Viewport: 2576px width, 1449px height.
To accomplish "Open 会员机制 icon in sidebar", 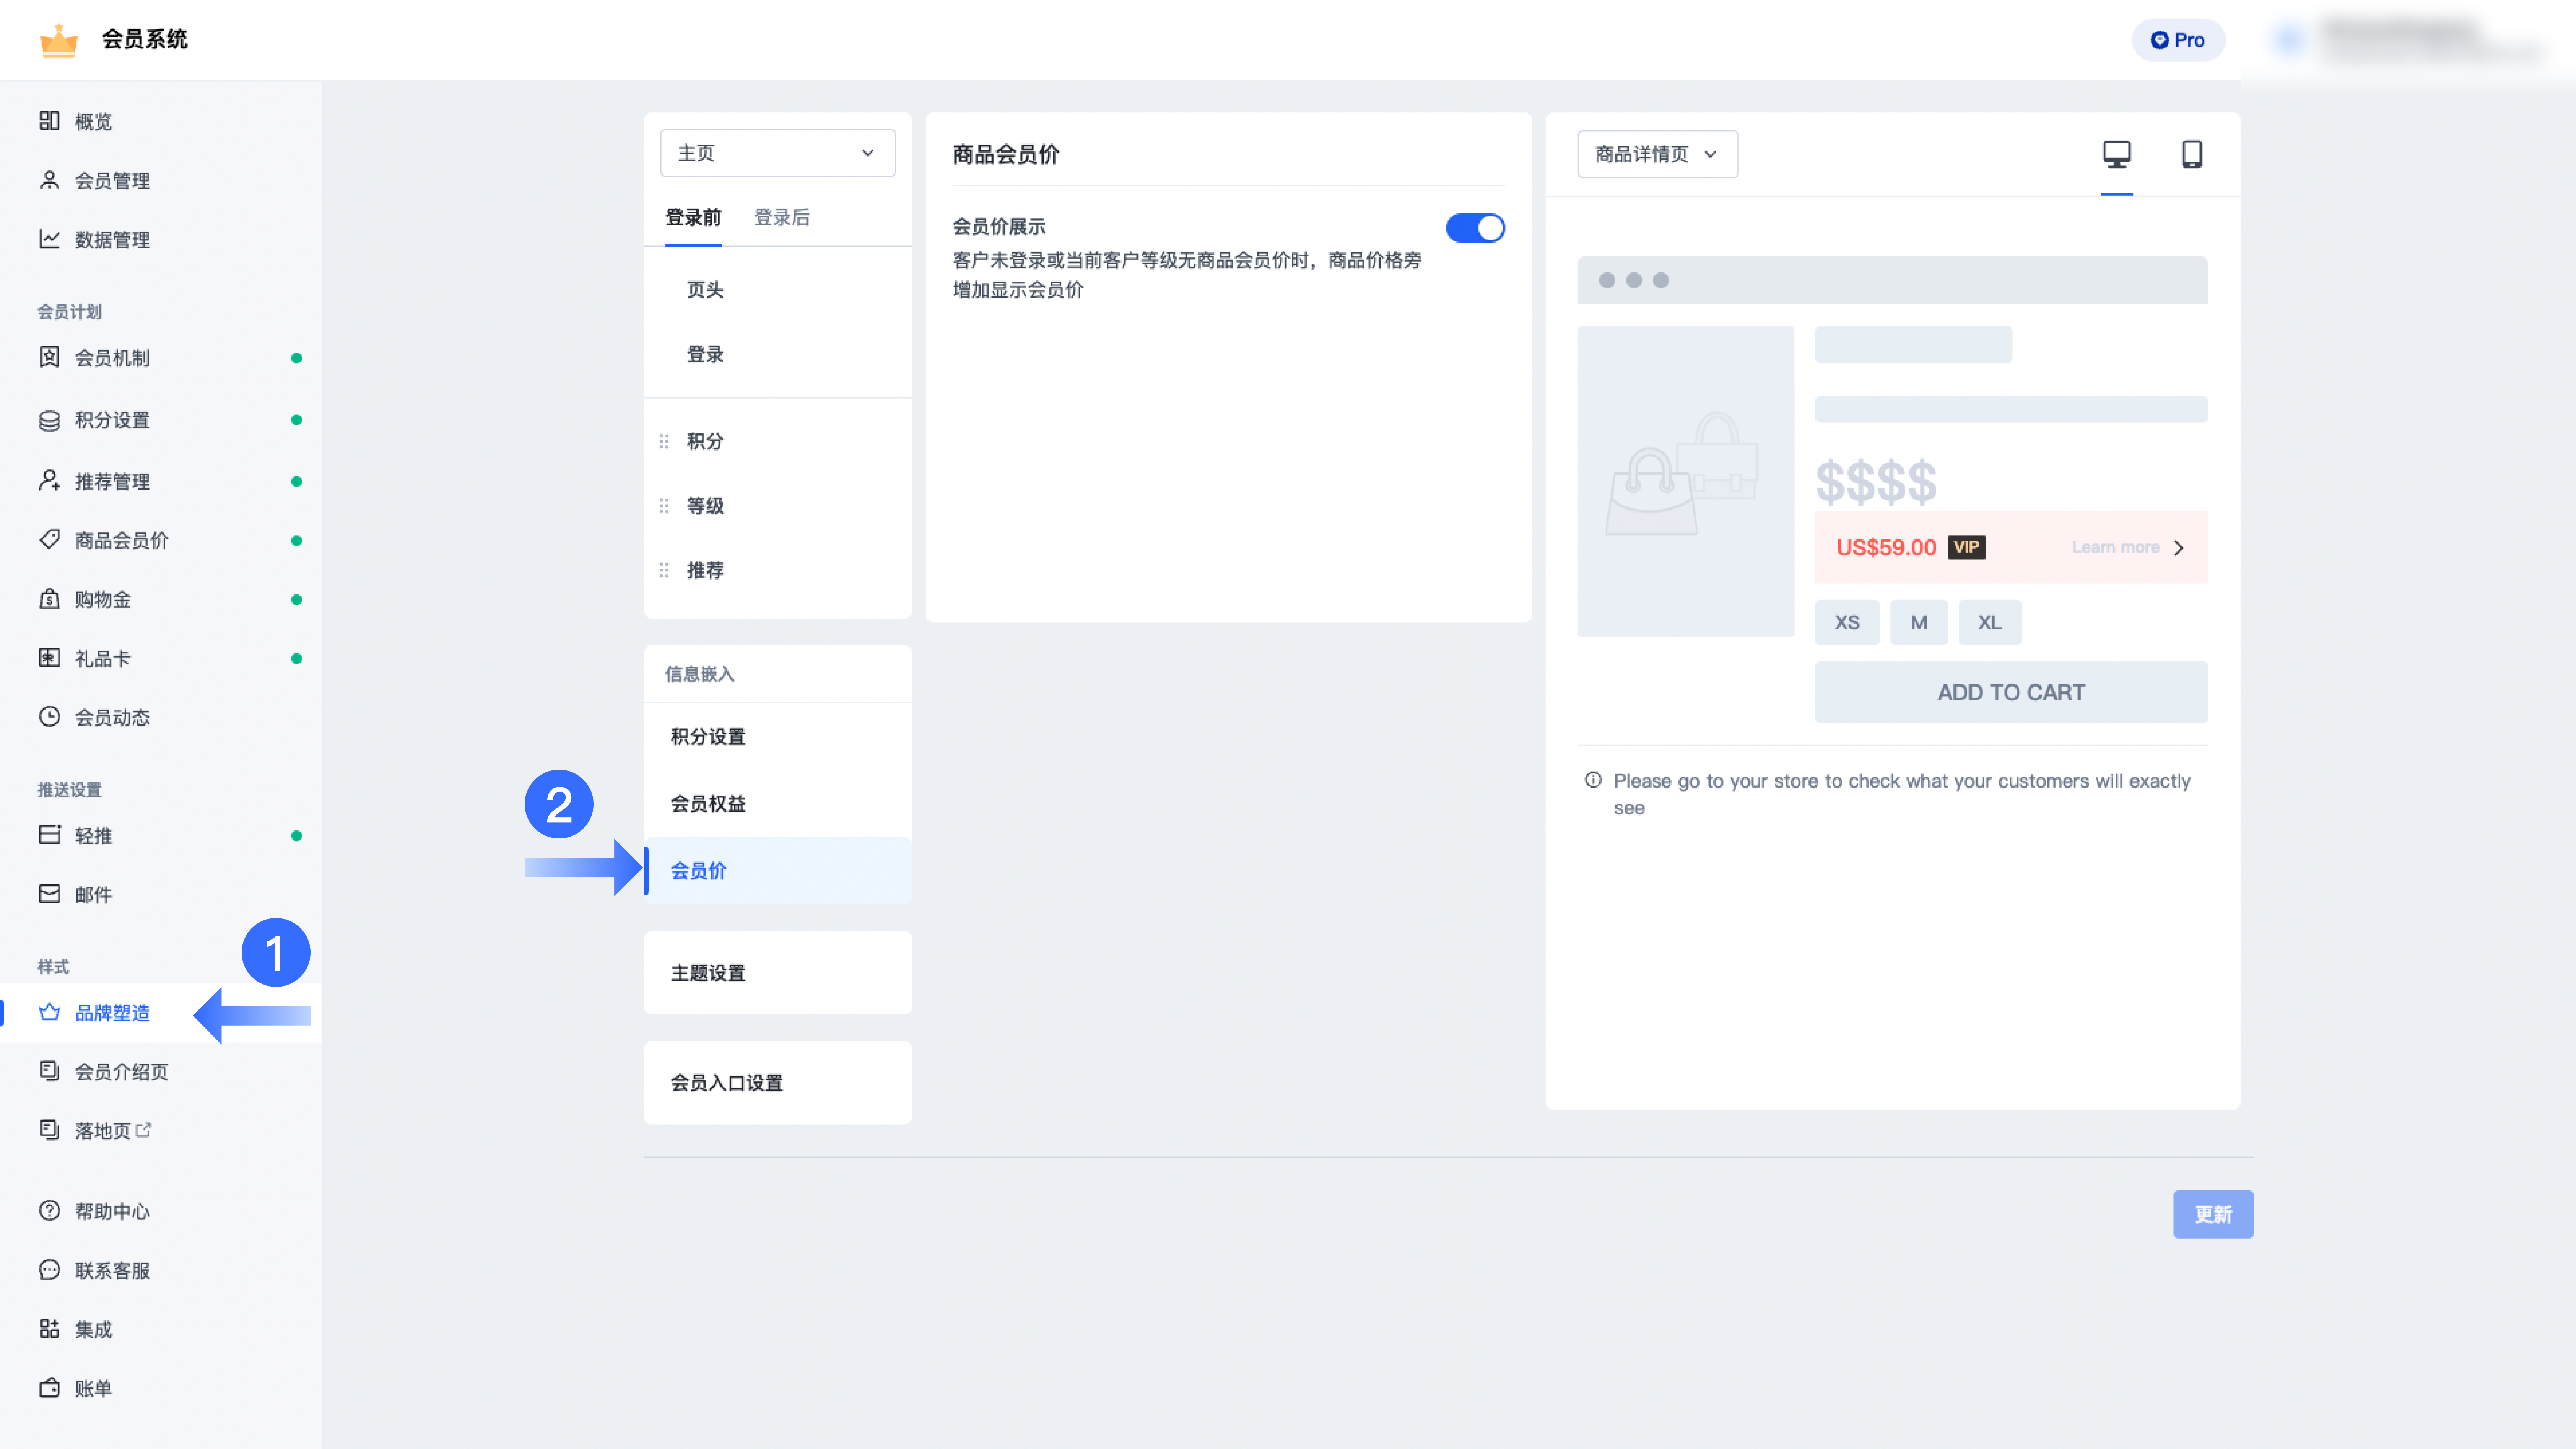I will pyautogui.click(x=49, y=357).
